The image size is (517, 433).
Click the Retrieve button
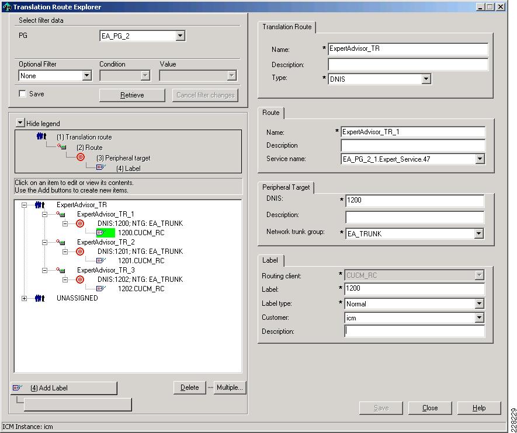point(132,95)
